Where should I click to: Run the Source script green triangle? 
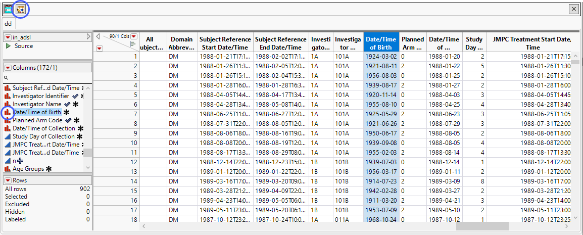click(8, 46)
